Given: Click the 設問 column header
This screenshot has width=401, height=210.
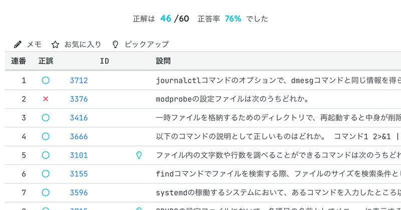Looking at the screenshot, I should pyautogui.click(x=163, y=62).
